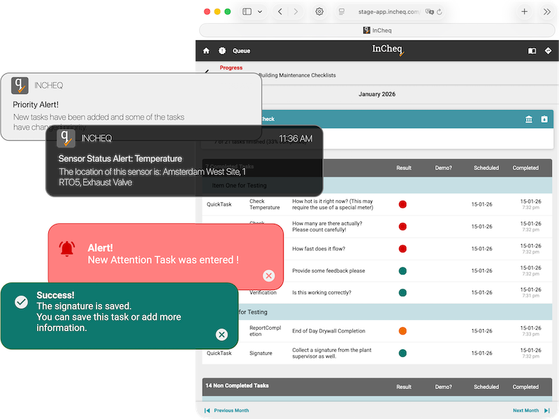Expand the sidebar options chevron

pos(260,12)
